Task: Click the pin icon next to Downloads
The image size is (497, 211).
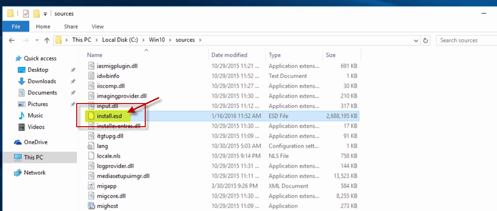Action: click(73, 81)
